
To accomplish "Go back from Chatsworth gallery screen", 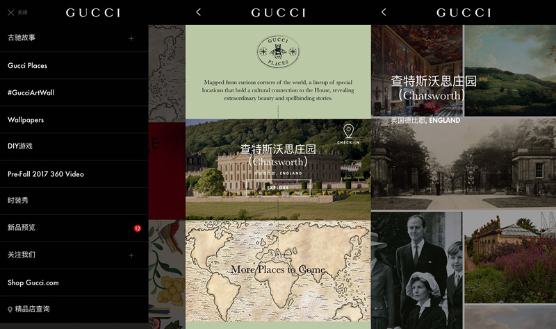I will tap(384, 12).
